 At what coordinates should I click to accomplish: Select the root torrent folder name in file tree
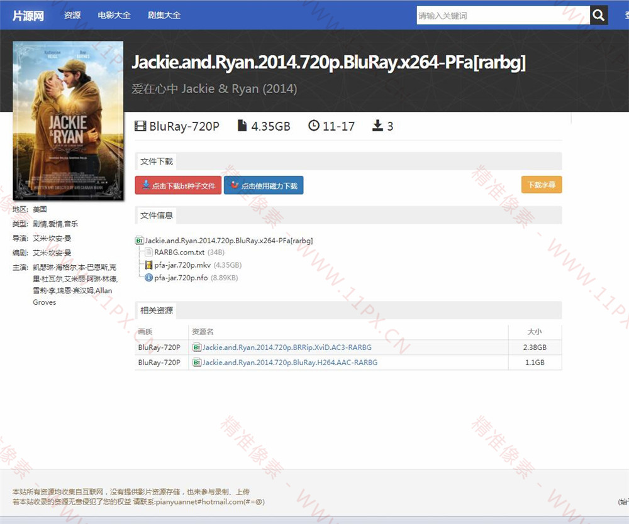229,241
